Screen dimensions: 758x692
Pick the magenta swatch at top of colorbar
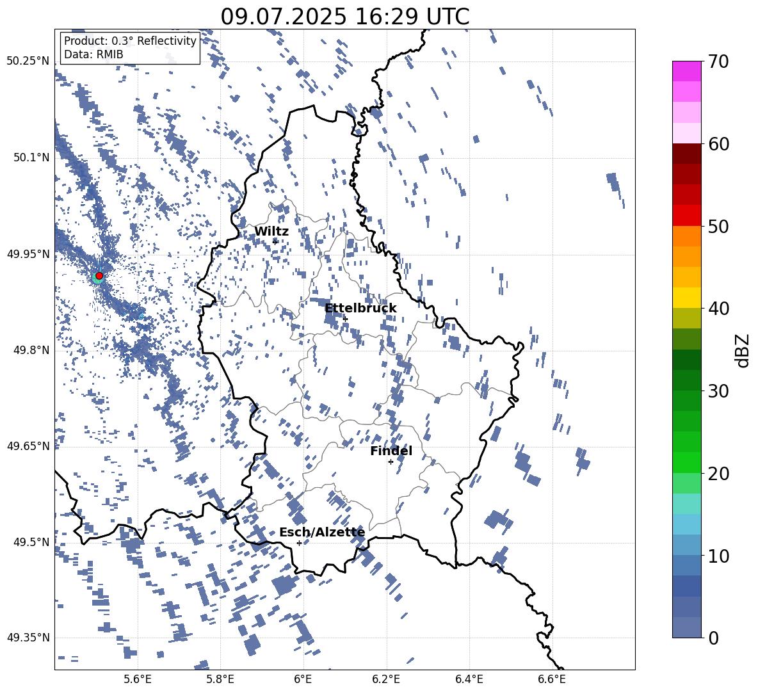[x=687, y=72]
